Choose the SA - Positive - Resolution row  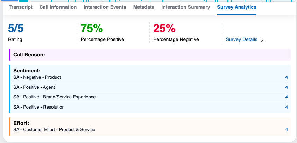[x=39, y=107]
